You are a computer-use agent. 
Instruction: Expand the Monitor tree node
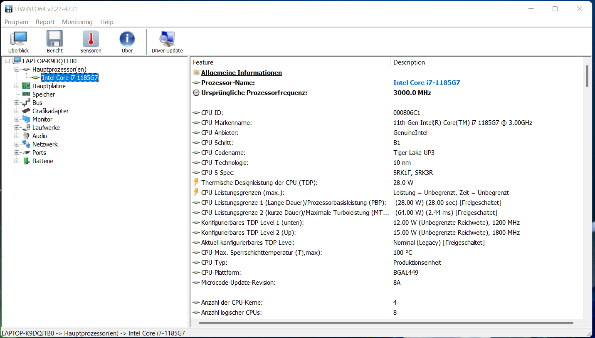click(17, 119)
